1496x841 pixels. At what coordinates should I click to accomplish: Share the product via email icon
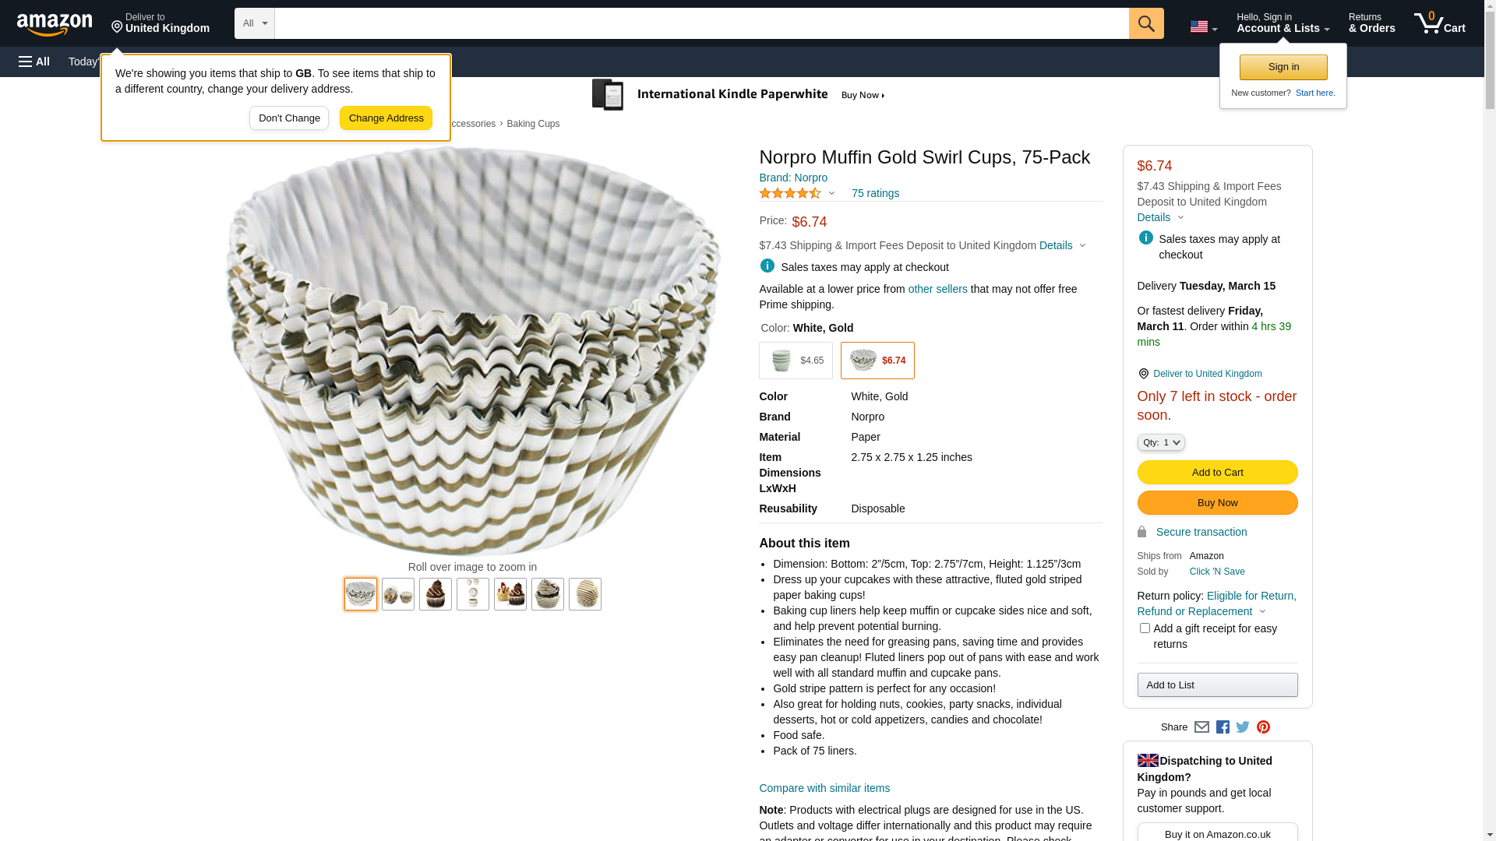(x=1201, y=727)
